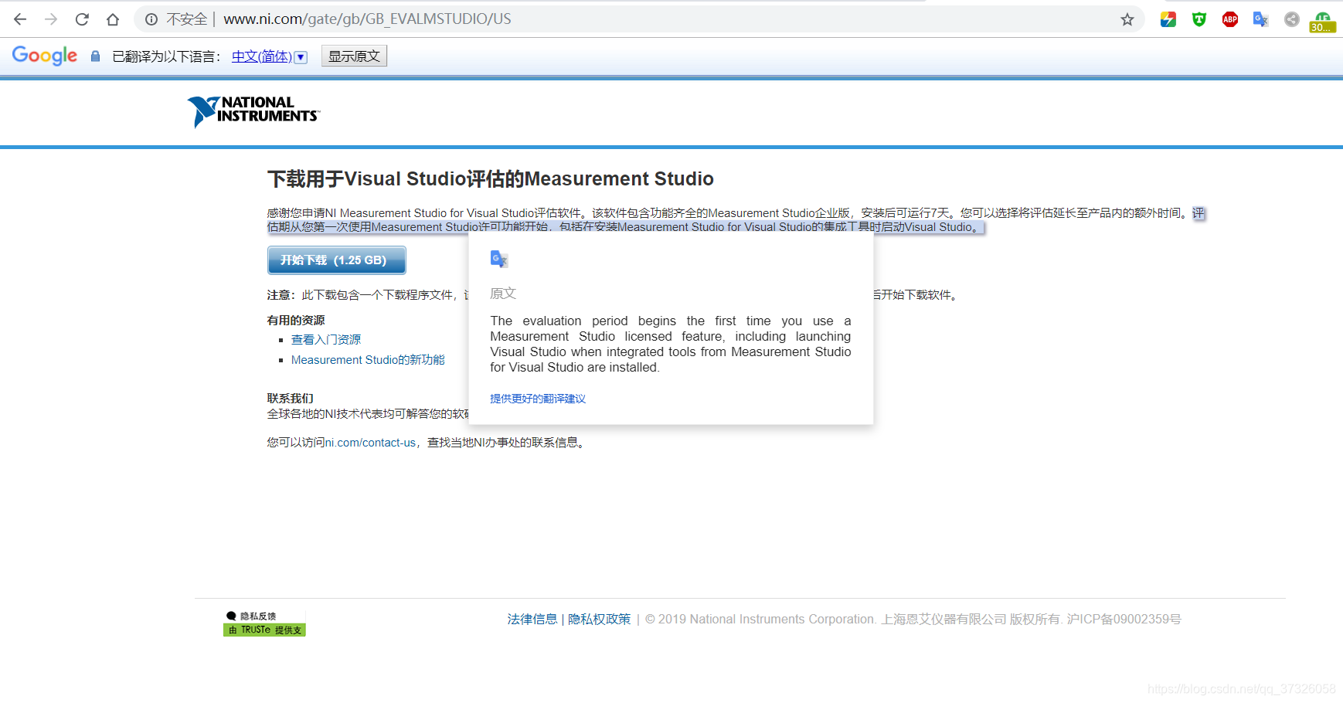This screenshot has width=1343, height=703.
Task: Open Google Translate extension icon
Action: point(1261,19)
